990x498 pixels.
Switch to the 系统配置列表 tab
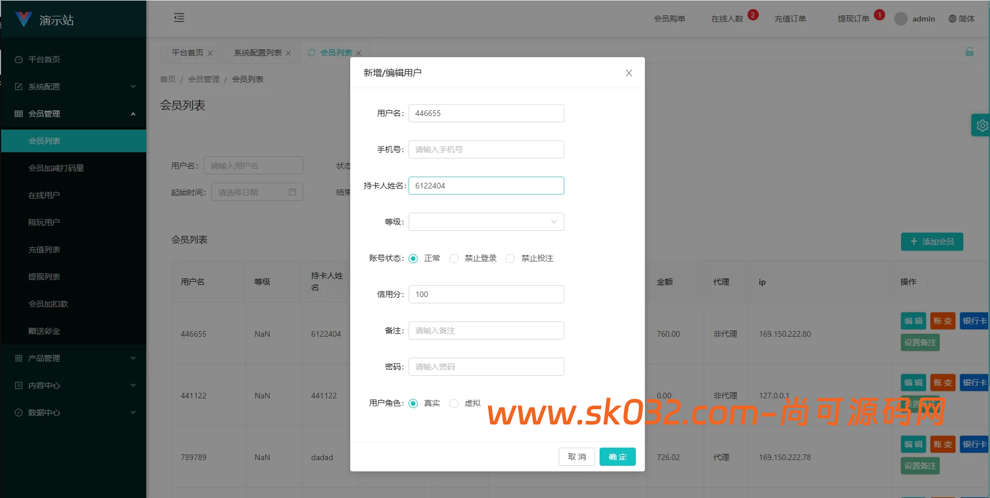pyautogui.click(x=258, y=53)
